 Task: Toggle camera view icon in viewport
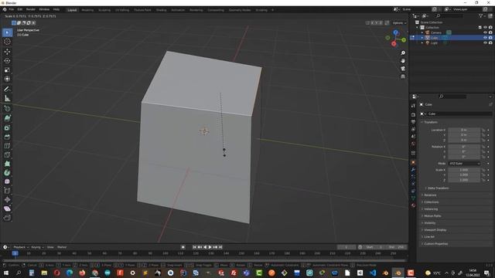pos(403,69)
